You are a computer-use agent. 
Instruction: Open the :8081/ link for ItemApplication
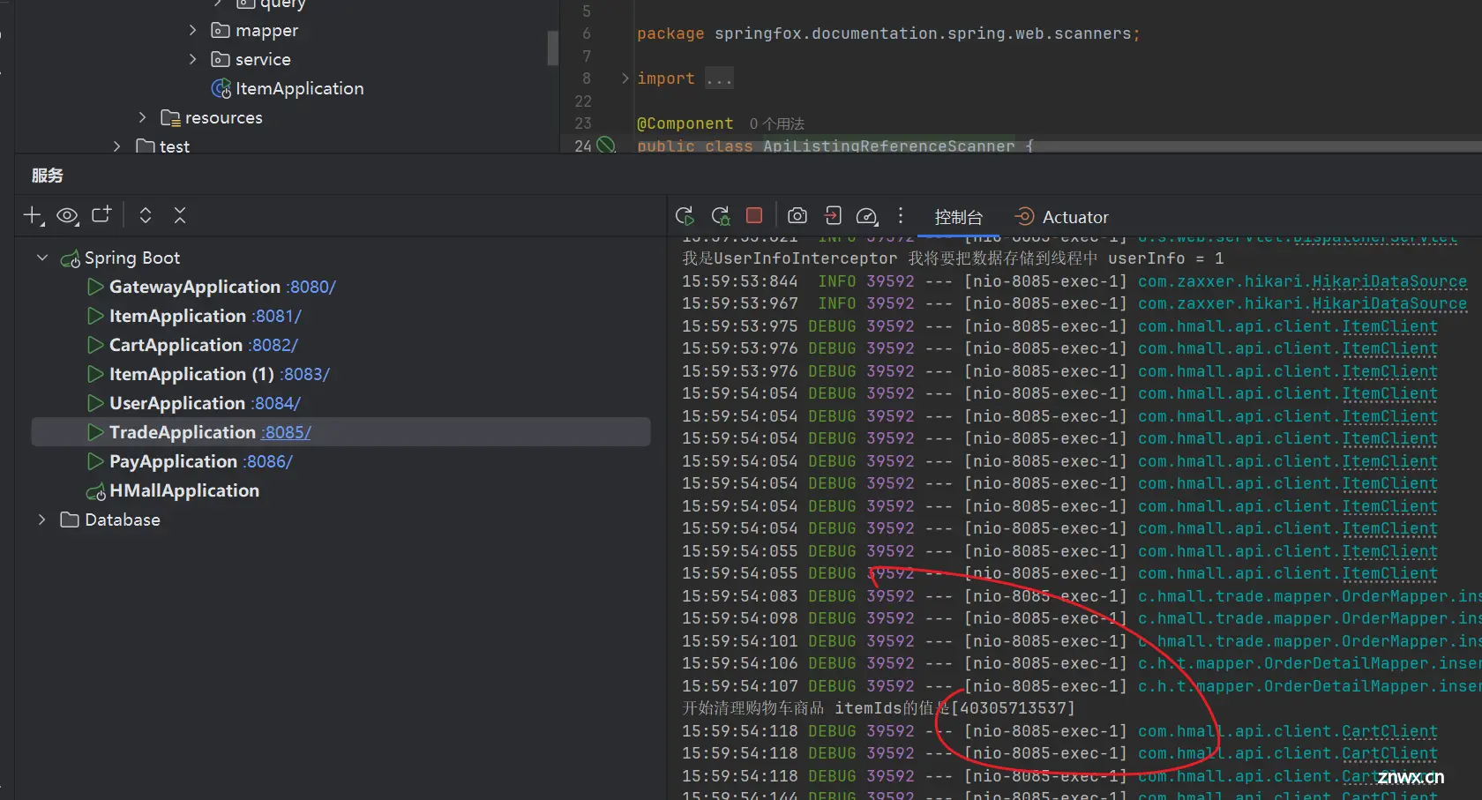[276, 316]
